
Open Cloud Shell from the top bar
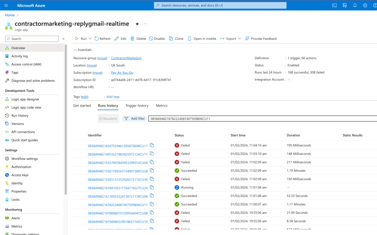(335, 5)
